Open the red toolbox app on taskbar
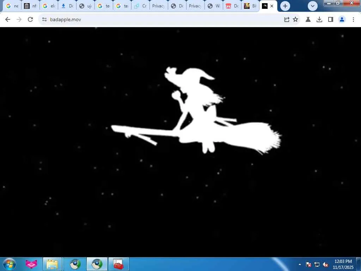This screenshot has width=361, height=271. (118, 264)
